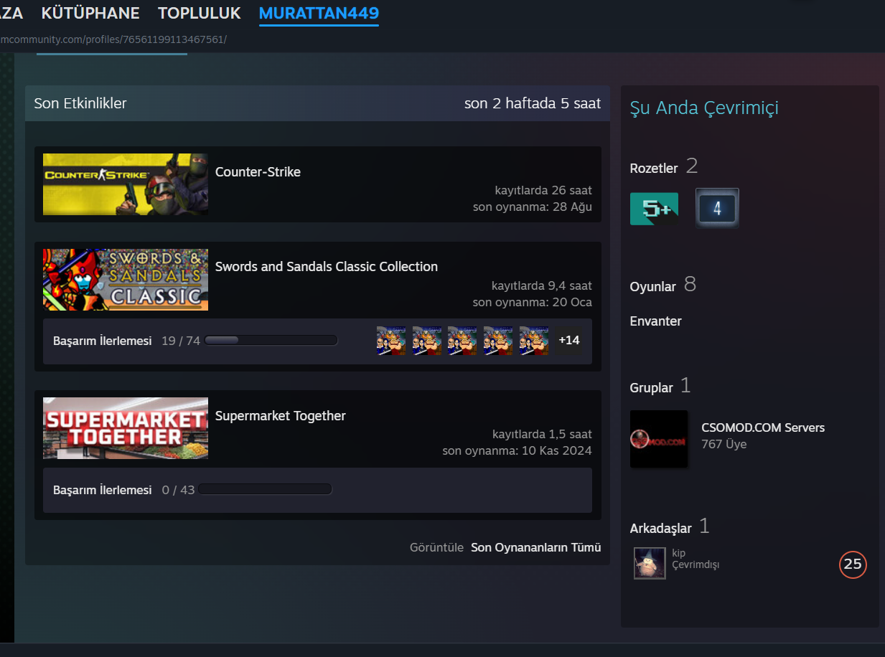
Task: Switch to the TOPLULUK tab
Action: click(x=199, y=13)
